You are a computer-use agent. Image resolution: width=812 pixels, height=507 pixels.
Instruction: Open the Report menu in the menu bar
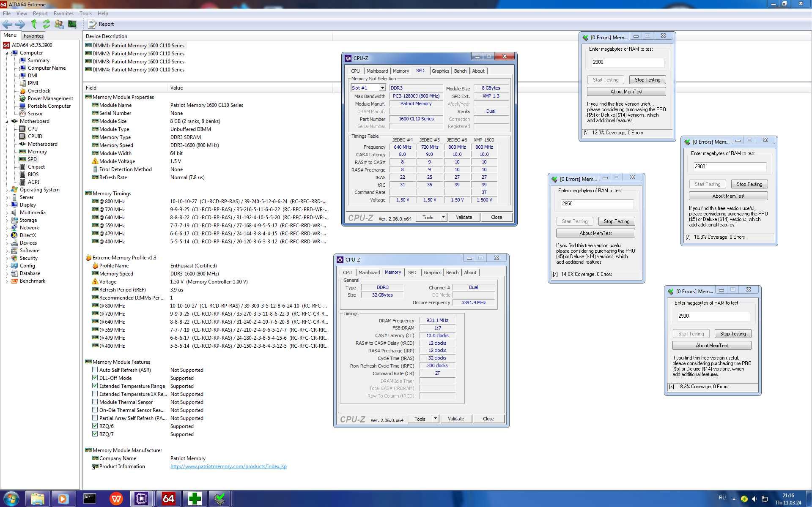pos(40,14)
